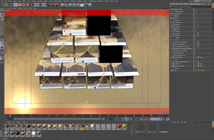Toggle visibility dots for Pyramid_HORIZONTAL object

(x=195, y=42)
